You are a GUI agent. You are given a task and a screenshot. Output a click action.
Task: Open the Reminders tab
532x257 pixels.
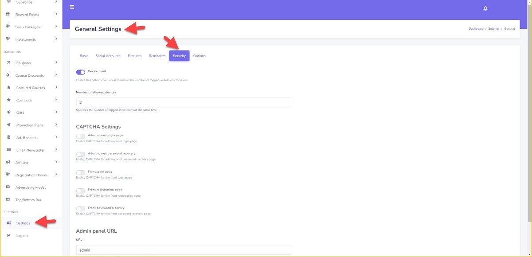157,56
